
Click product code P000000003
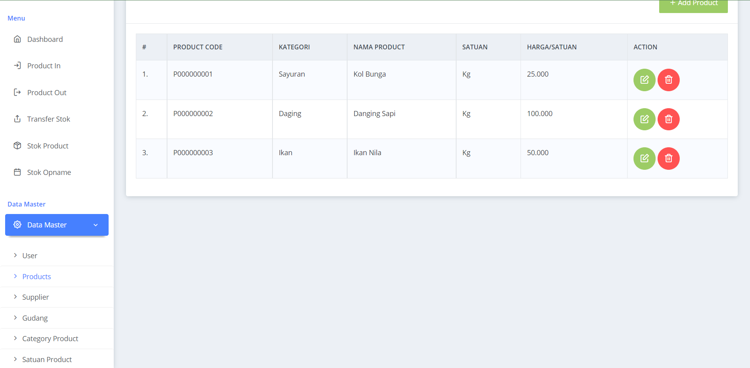tap(193, 152)
